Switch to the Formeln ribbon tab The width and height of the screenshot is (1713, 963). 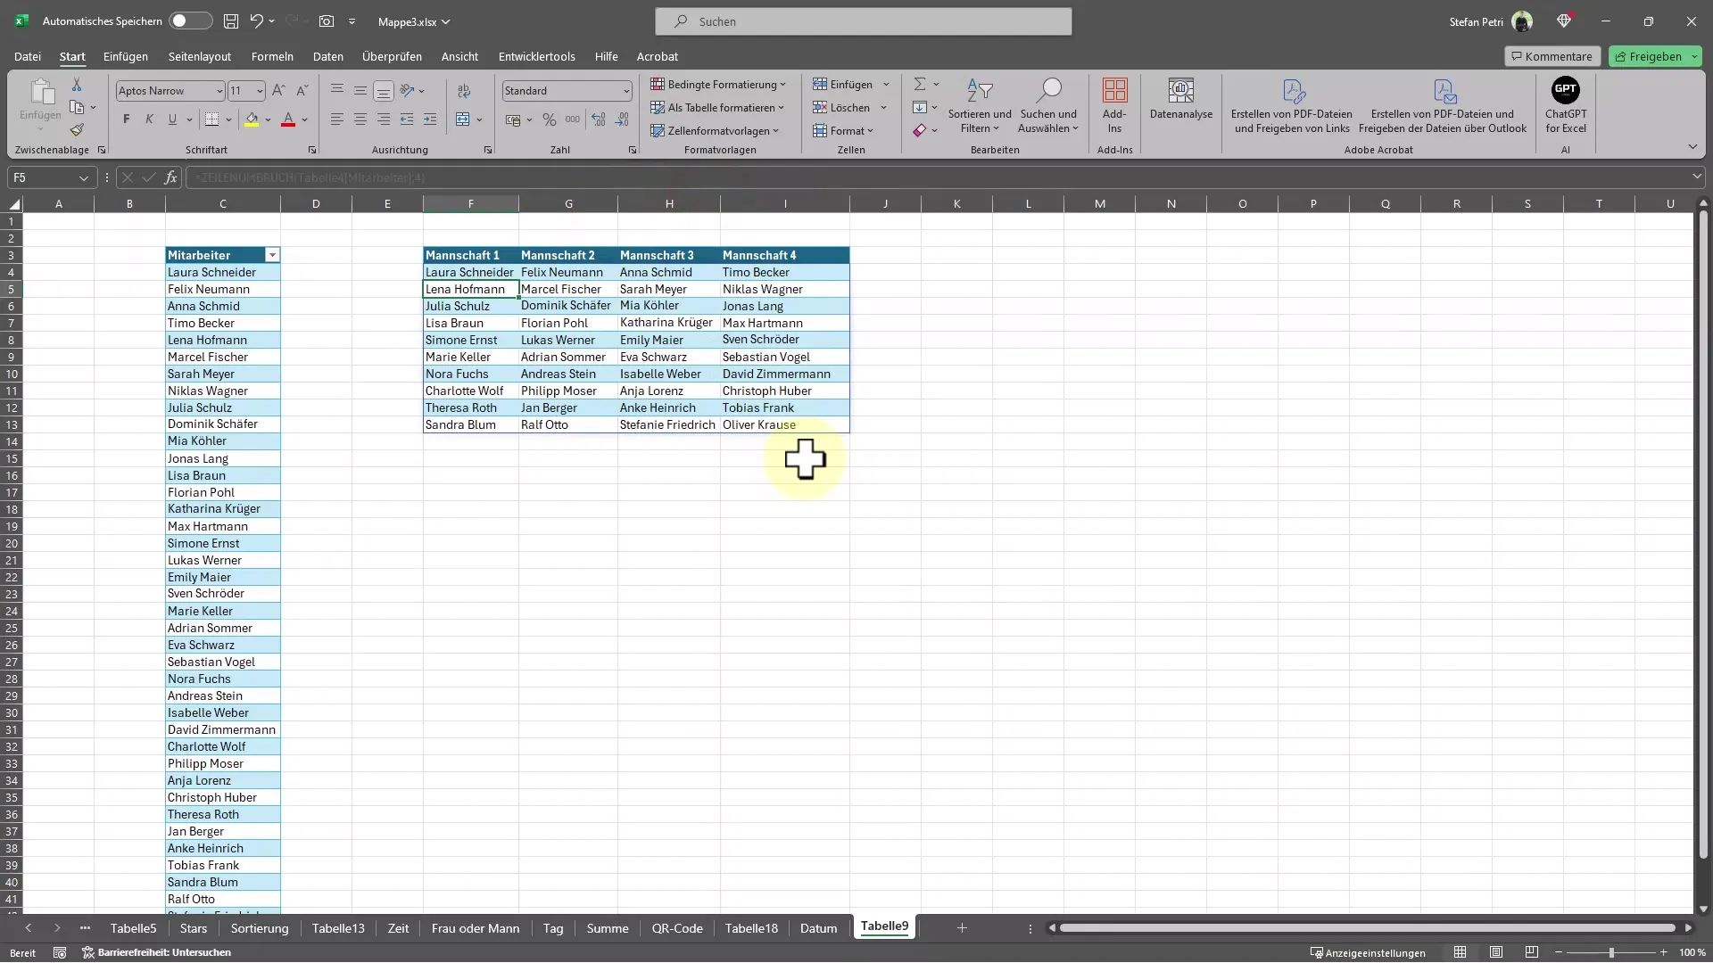click(272, 56)
